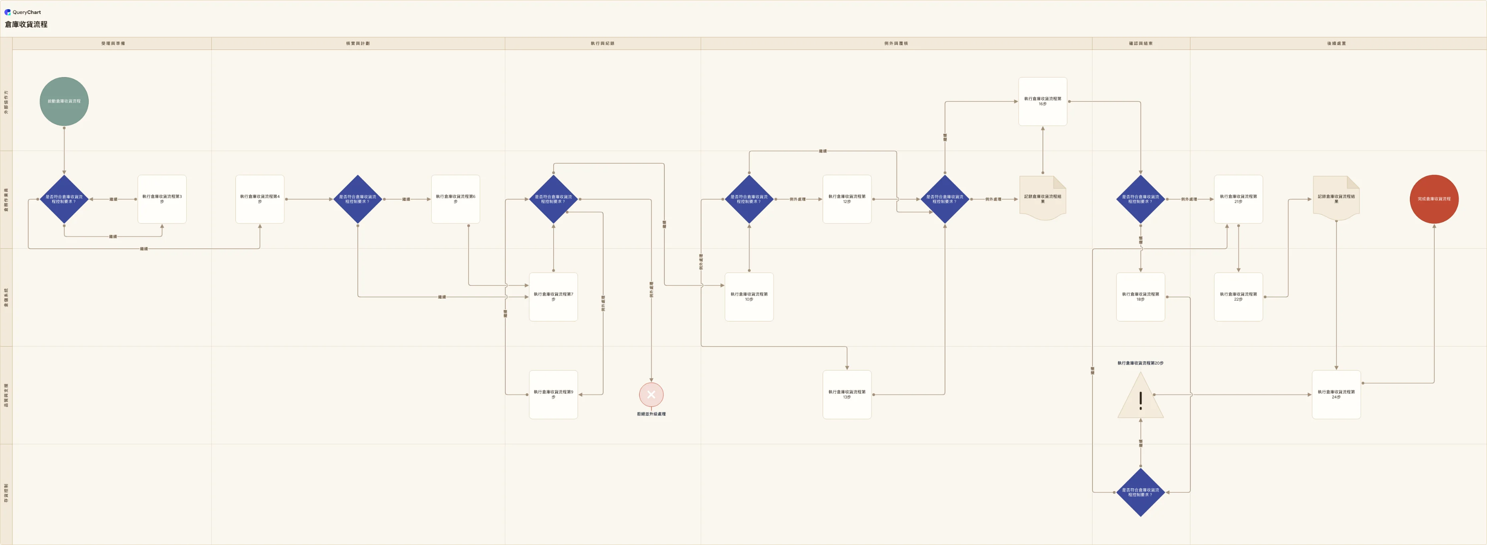Click the 倉庫收貨流程 chart title
The height and width of the screenshot is (545, 1487).
click(26, 24)
